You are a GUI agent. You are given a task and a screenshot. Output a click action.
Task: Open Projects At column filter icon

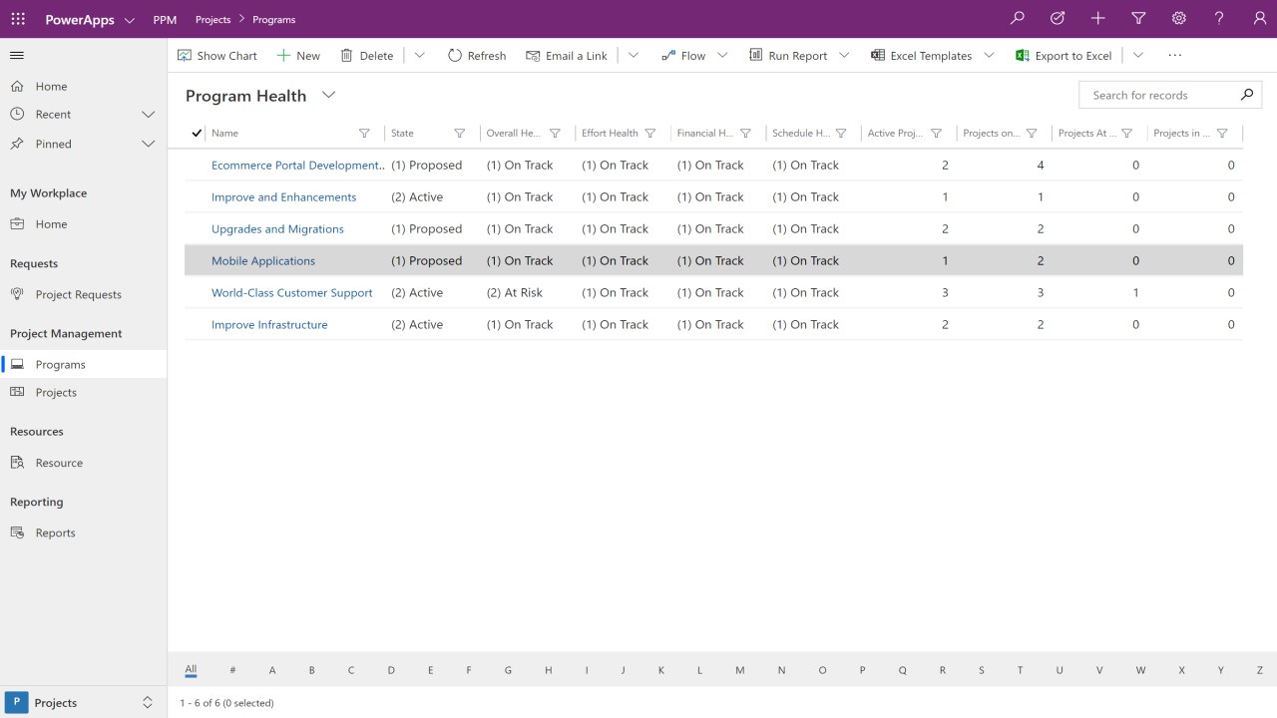click(x=1127, y=133)
